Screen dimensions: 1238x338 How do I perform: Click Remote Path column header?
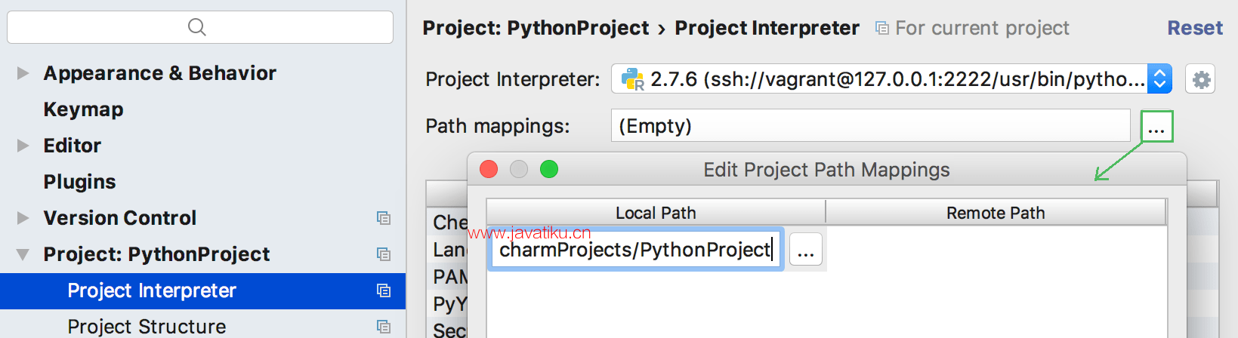click(x=996, y=213)
